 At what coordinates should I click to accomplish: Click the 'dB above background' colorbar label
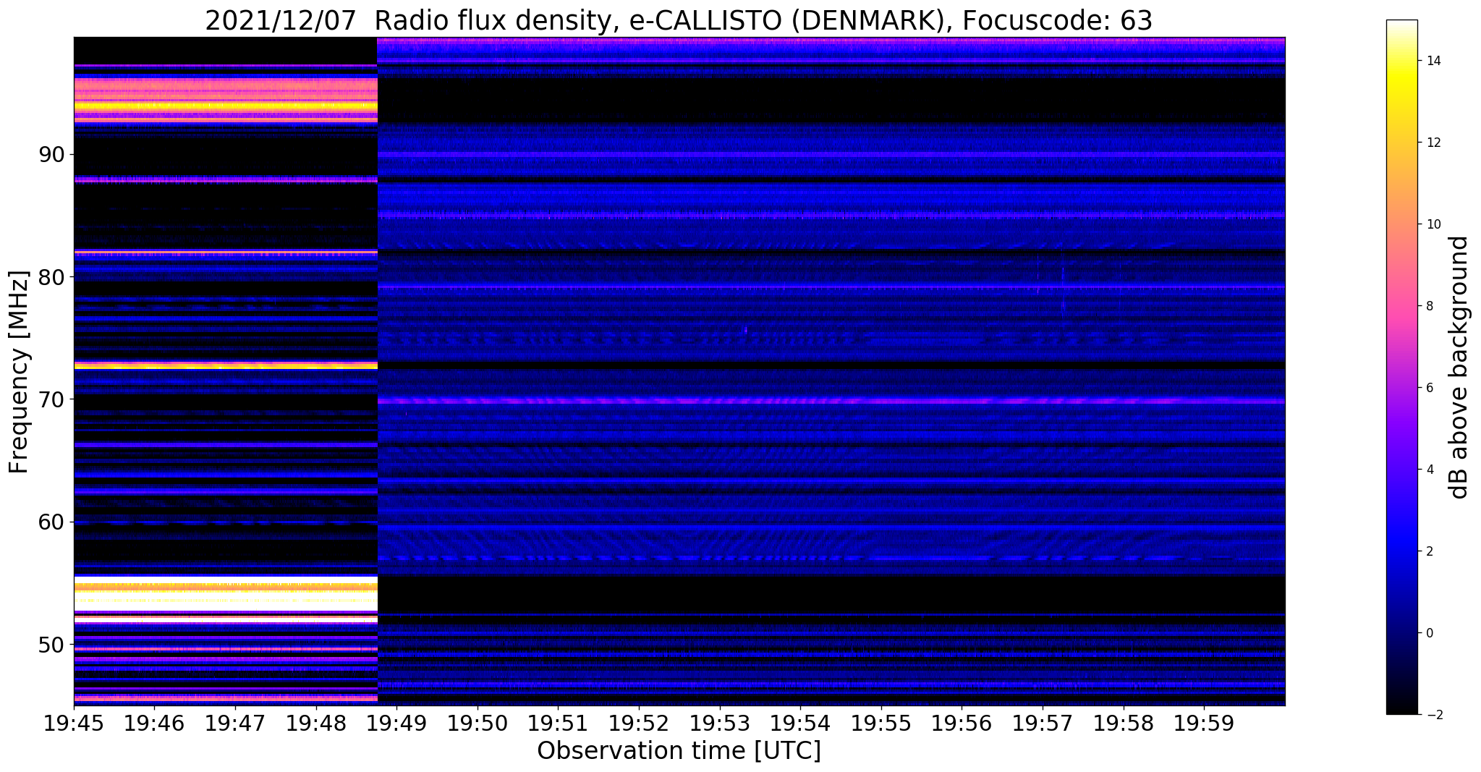tap(1459, 368)
